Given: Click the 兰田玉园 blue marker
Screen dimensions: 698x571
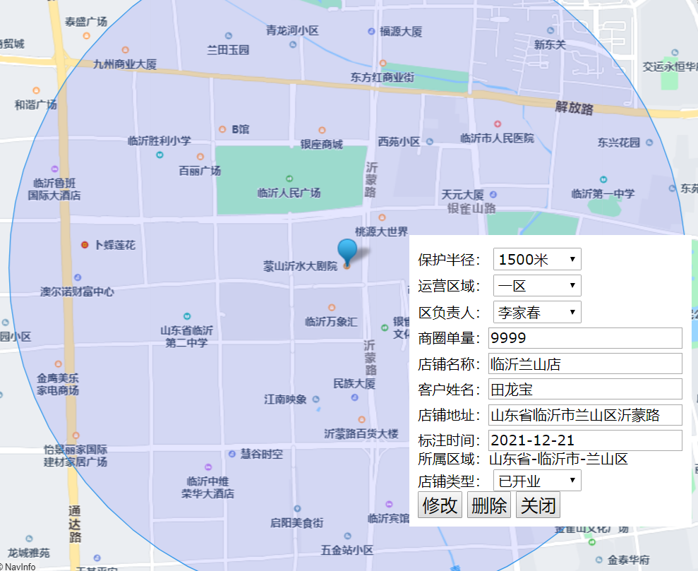Looking at the screenshot, I should click(229, 35).
